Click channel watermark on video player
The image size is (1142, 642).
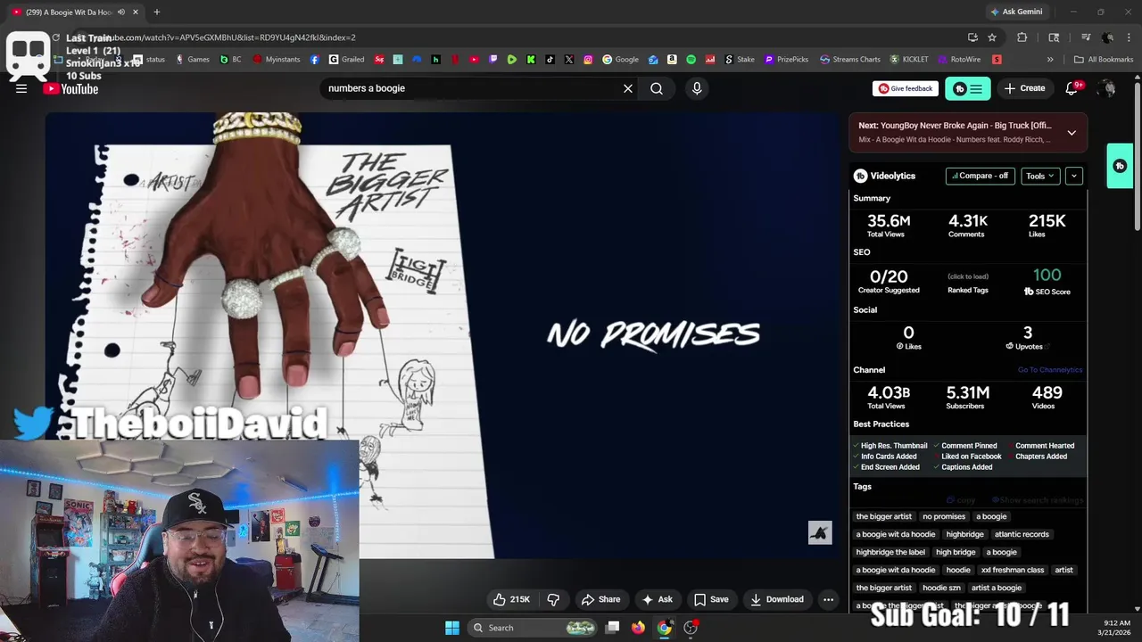820,532
